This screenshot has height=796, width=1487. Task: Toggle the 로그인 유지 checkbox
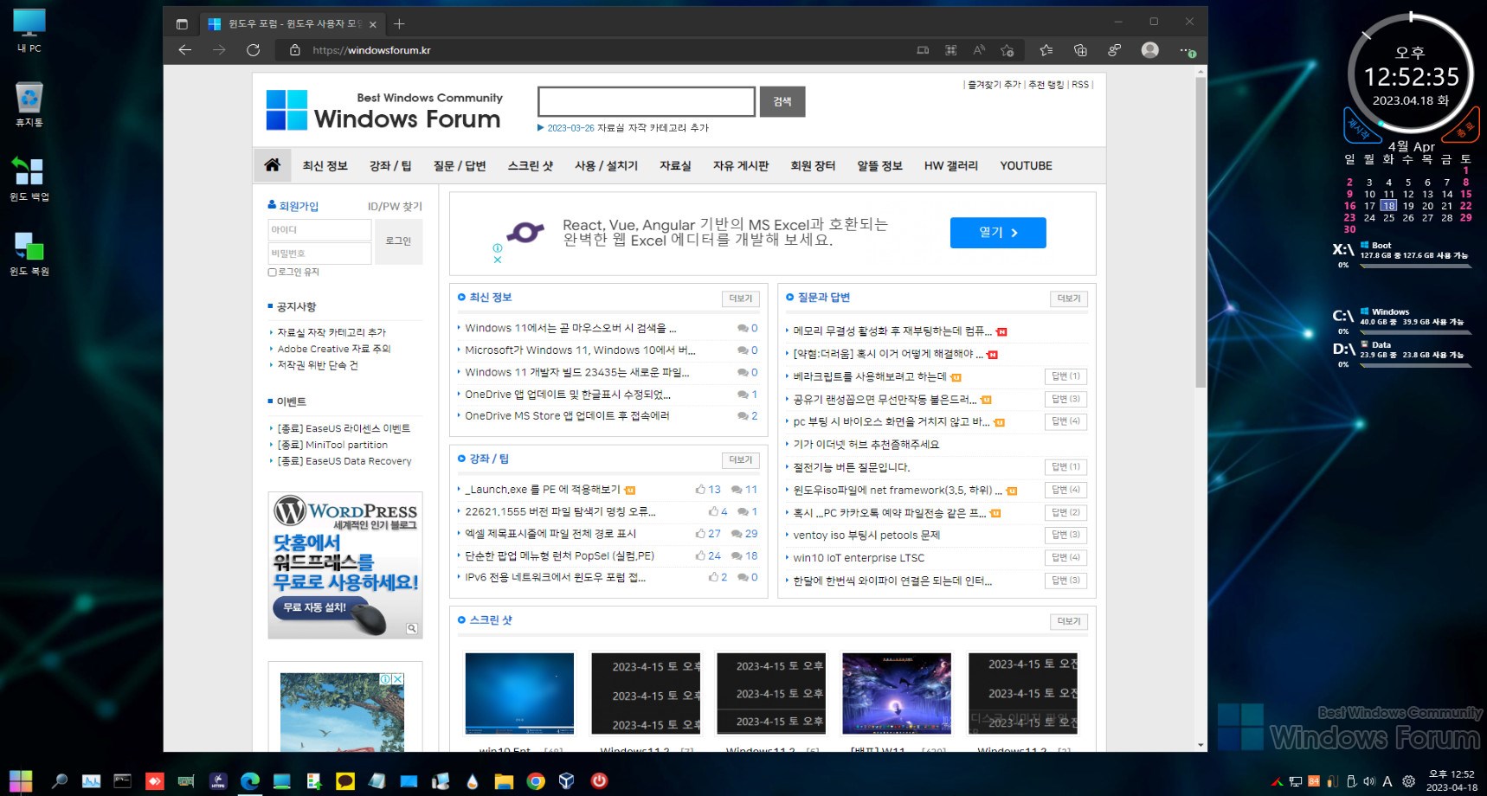point(272,273)
